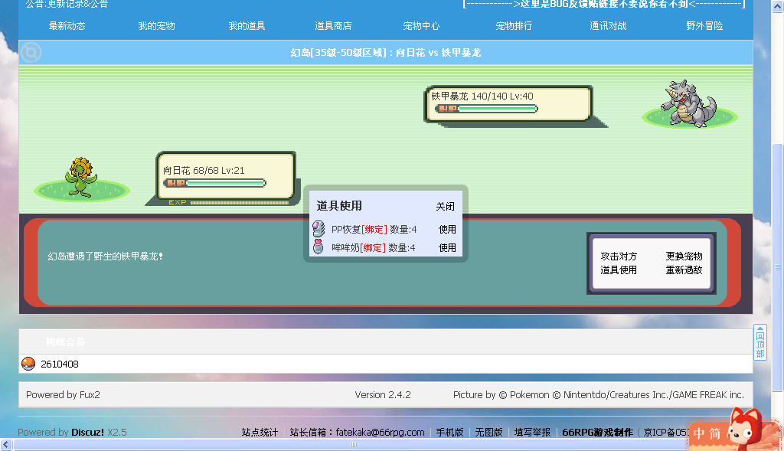Select 重新遇敌 to find new enemy
784x451 pixels.
point(684,270)
